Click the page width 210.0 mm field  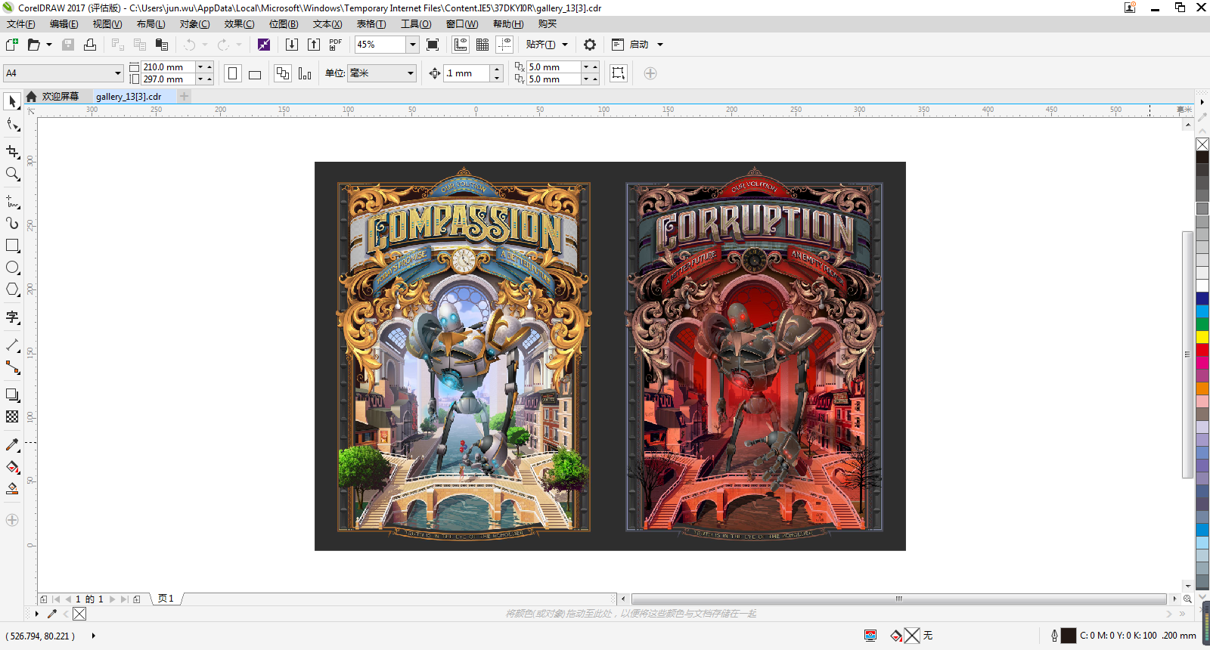click(x=168, y=67)
